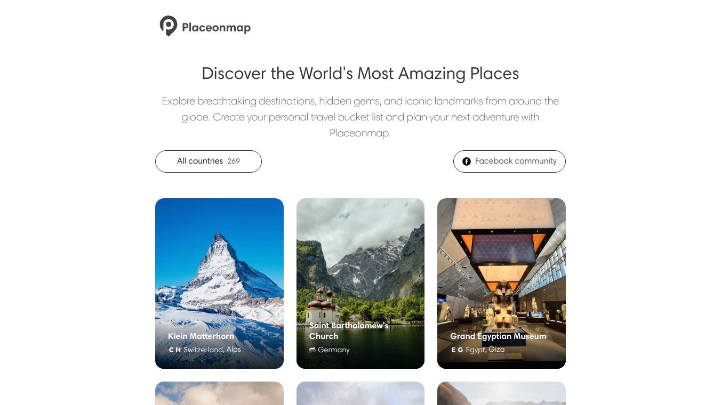Click the Egypt, Giza location label
721x405 pixels.
(x=485, y=350)
